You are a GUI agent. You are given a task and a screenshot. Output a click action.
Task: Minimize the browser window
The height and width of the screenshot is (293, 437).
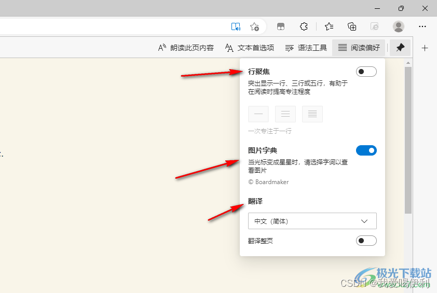tap(377, 8)
